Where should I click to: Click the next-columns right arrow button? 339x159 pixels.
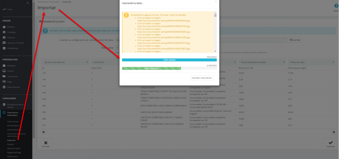(x=334, y=132)
